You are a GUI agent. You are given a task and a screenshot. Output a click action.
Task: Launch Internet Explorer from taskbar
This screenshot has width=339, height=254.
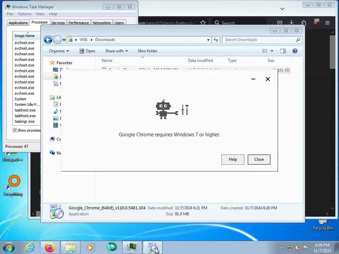pos(29,247)
